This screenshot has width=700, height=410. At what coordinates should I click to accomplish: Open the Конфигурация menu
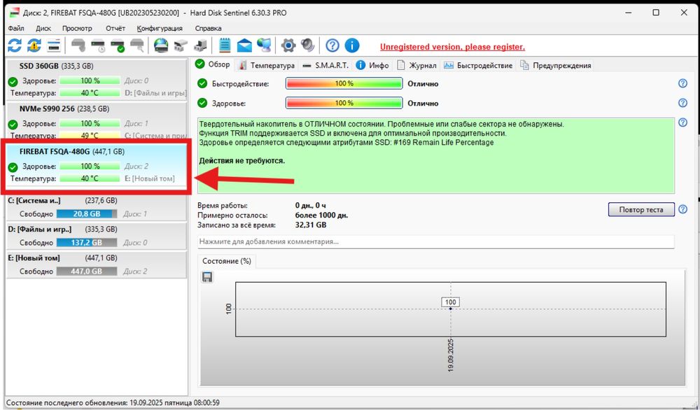(160, 28)
